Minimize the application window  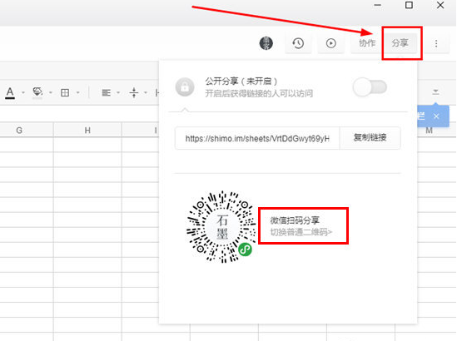[x=377, y=5]
